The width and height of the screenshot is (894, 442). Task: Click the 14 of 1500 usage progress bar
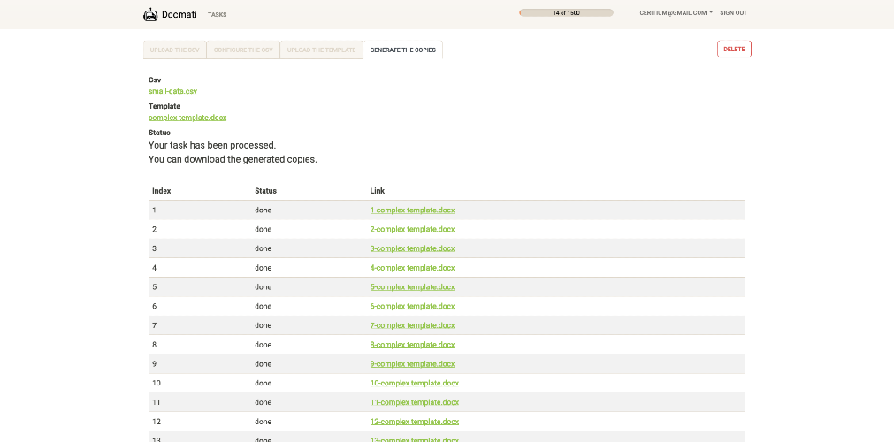click(566, 12)
